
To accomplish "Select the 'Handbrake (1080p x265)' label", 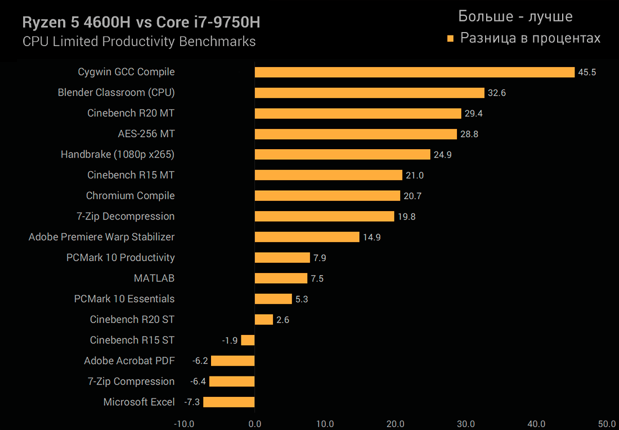I will pos(118,154).
